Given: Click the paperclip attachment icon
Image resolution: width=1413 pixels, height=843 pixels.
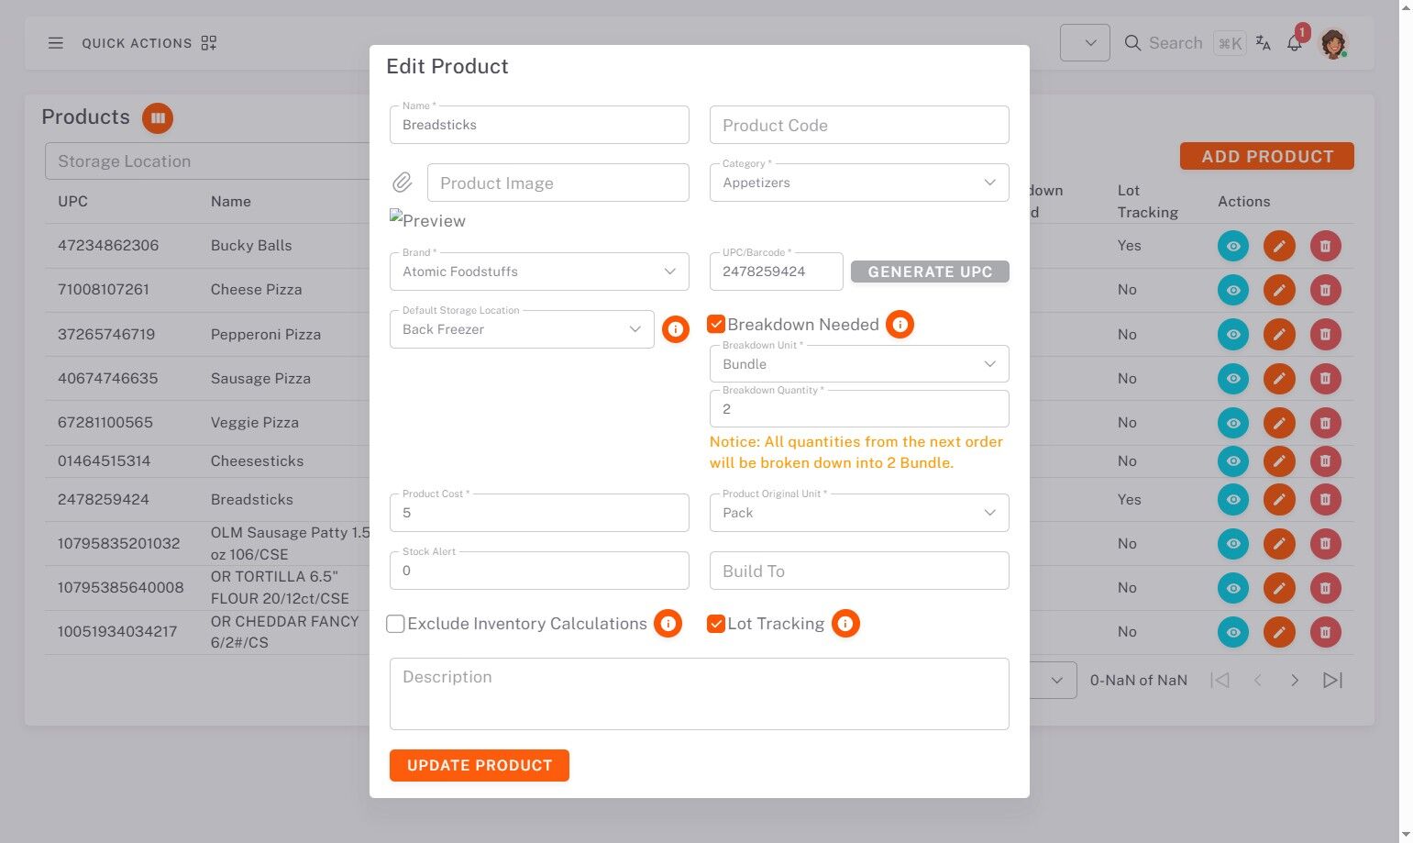Looking at the screenshot, I should 403,183.
